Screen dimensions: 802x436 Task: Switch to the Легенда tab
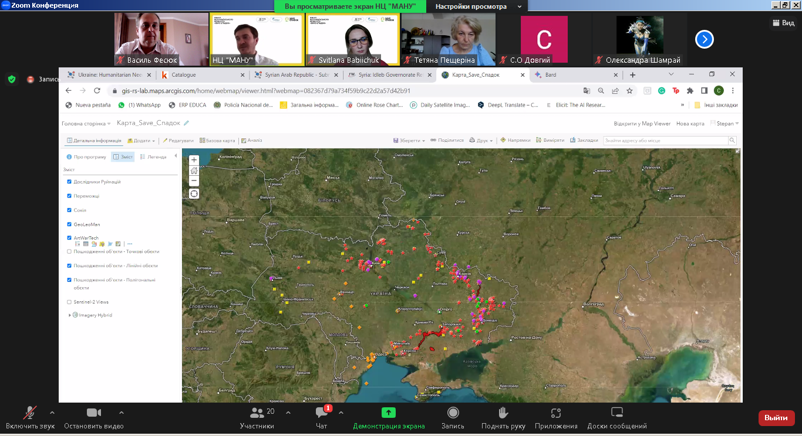[153, 157]
